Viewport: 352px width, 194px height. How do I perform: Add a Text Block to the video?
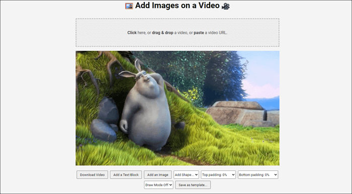(126, 175)
